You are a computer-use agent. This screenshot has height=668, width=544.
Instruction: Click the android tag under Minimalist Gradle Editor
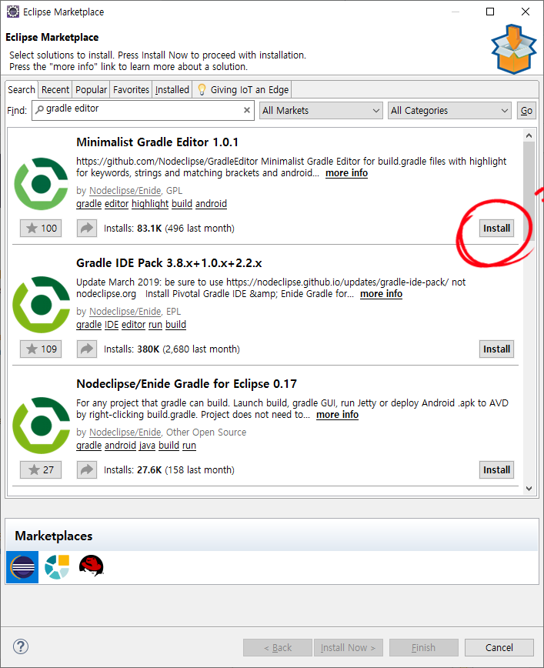(x=211, y=204)
